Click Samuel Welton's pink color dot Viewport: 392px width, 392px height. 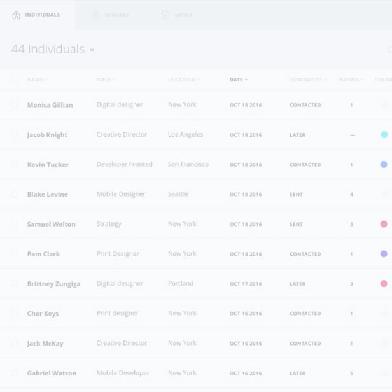(384, 224)
